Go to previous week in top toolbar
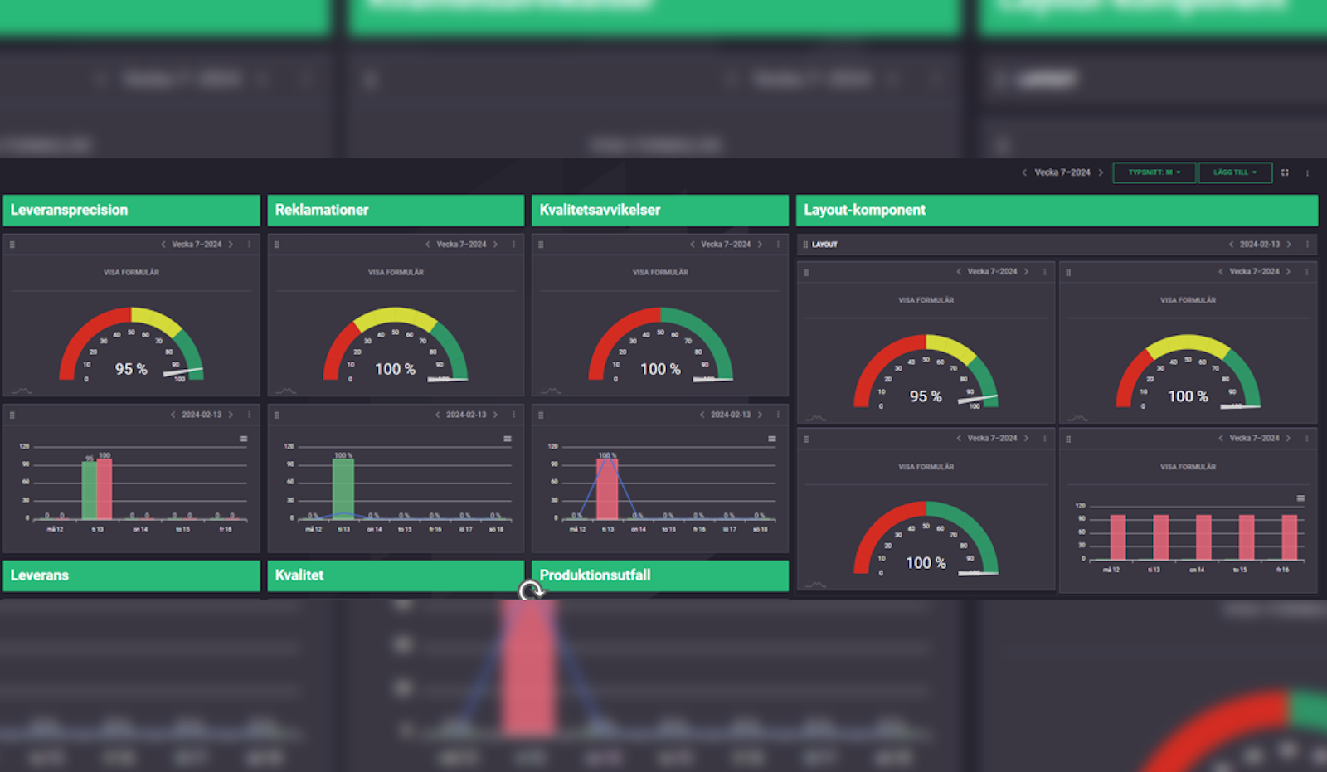The image size is (1327, 772). click(1024, 172)
